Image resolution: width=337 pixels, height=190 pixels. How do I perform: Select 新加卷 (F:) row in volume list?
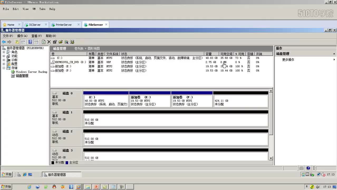coord(161,71)
